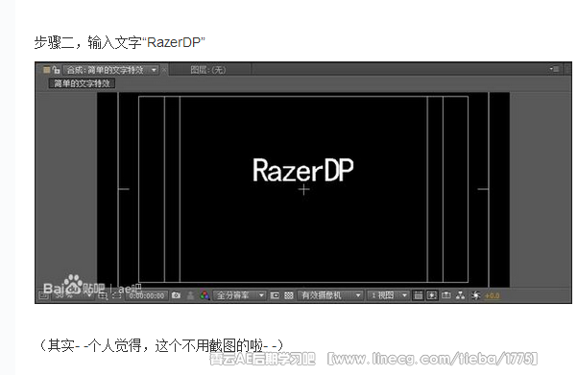Expand the 合成 composition name dropdown arrow
Viewport: 578px width, 375px height.
coord(154,70)
